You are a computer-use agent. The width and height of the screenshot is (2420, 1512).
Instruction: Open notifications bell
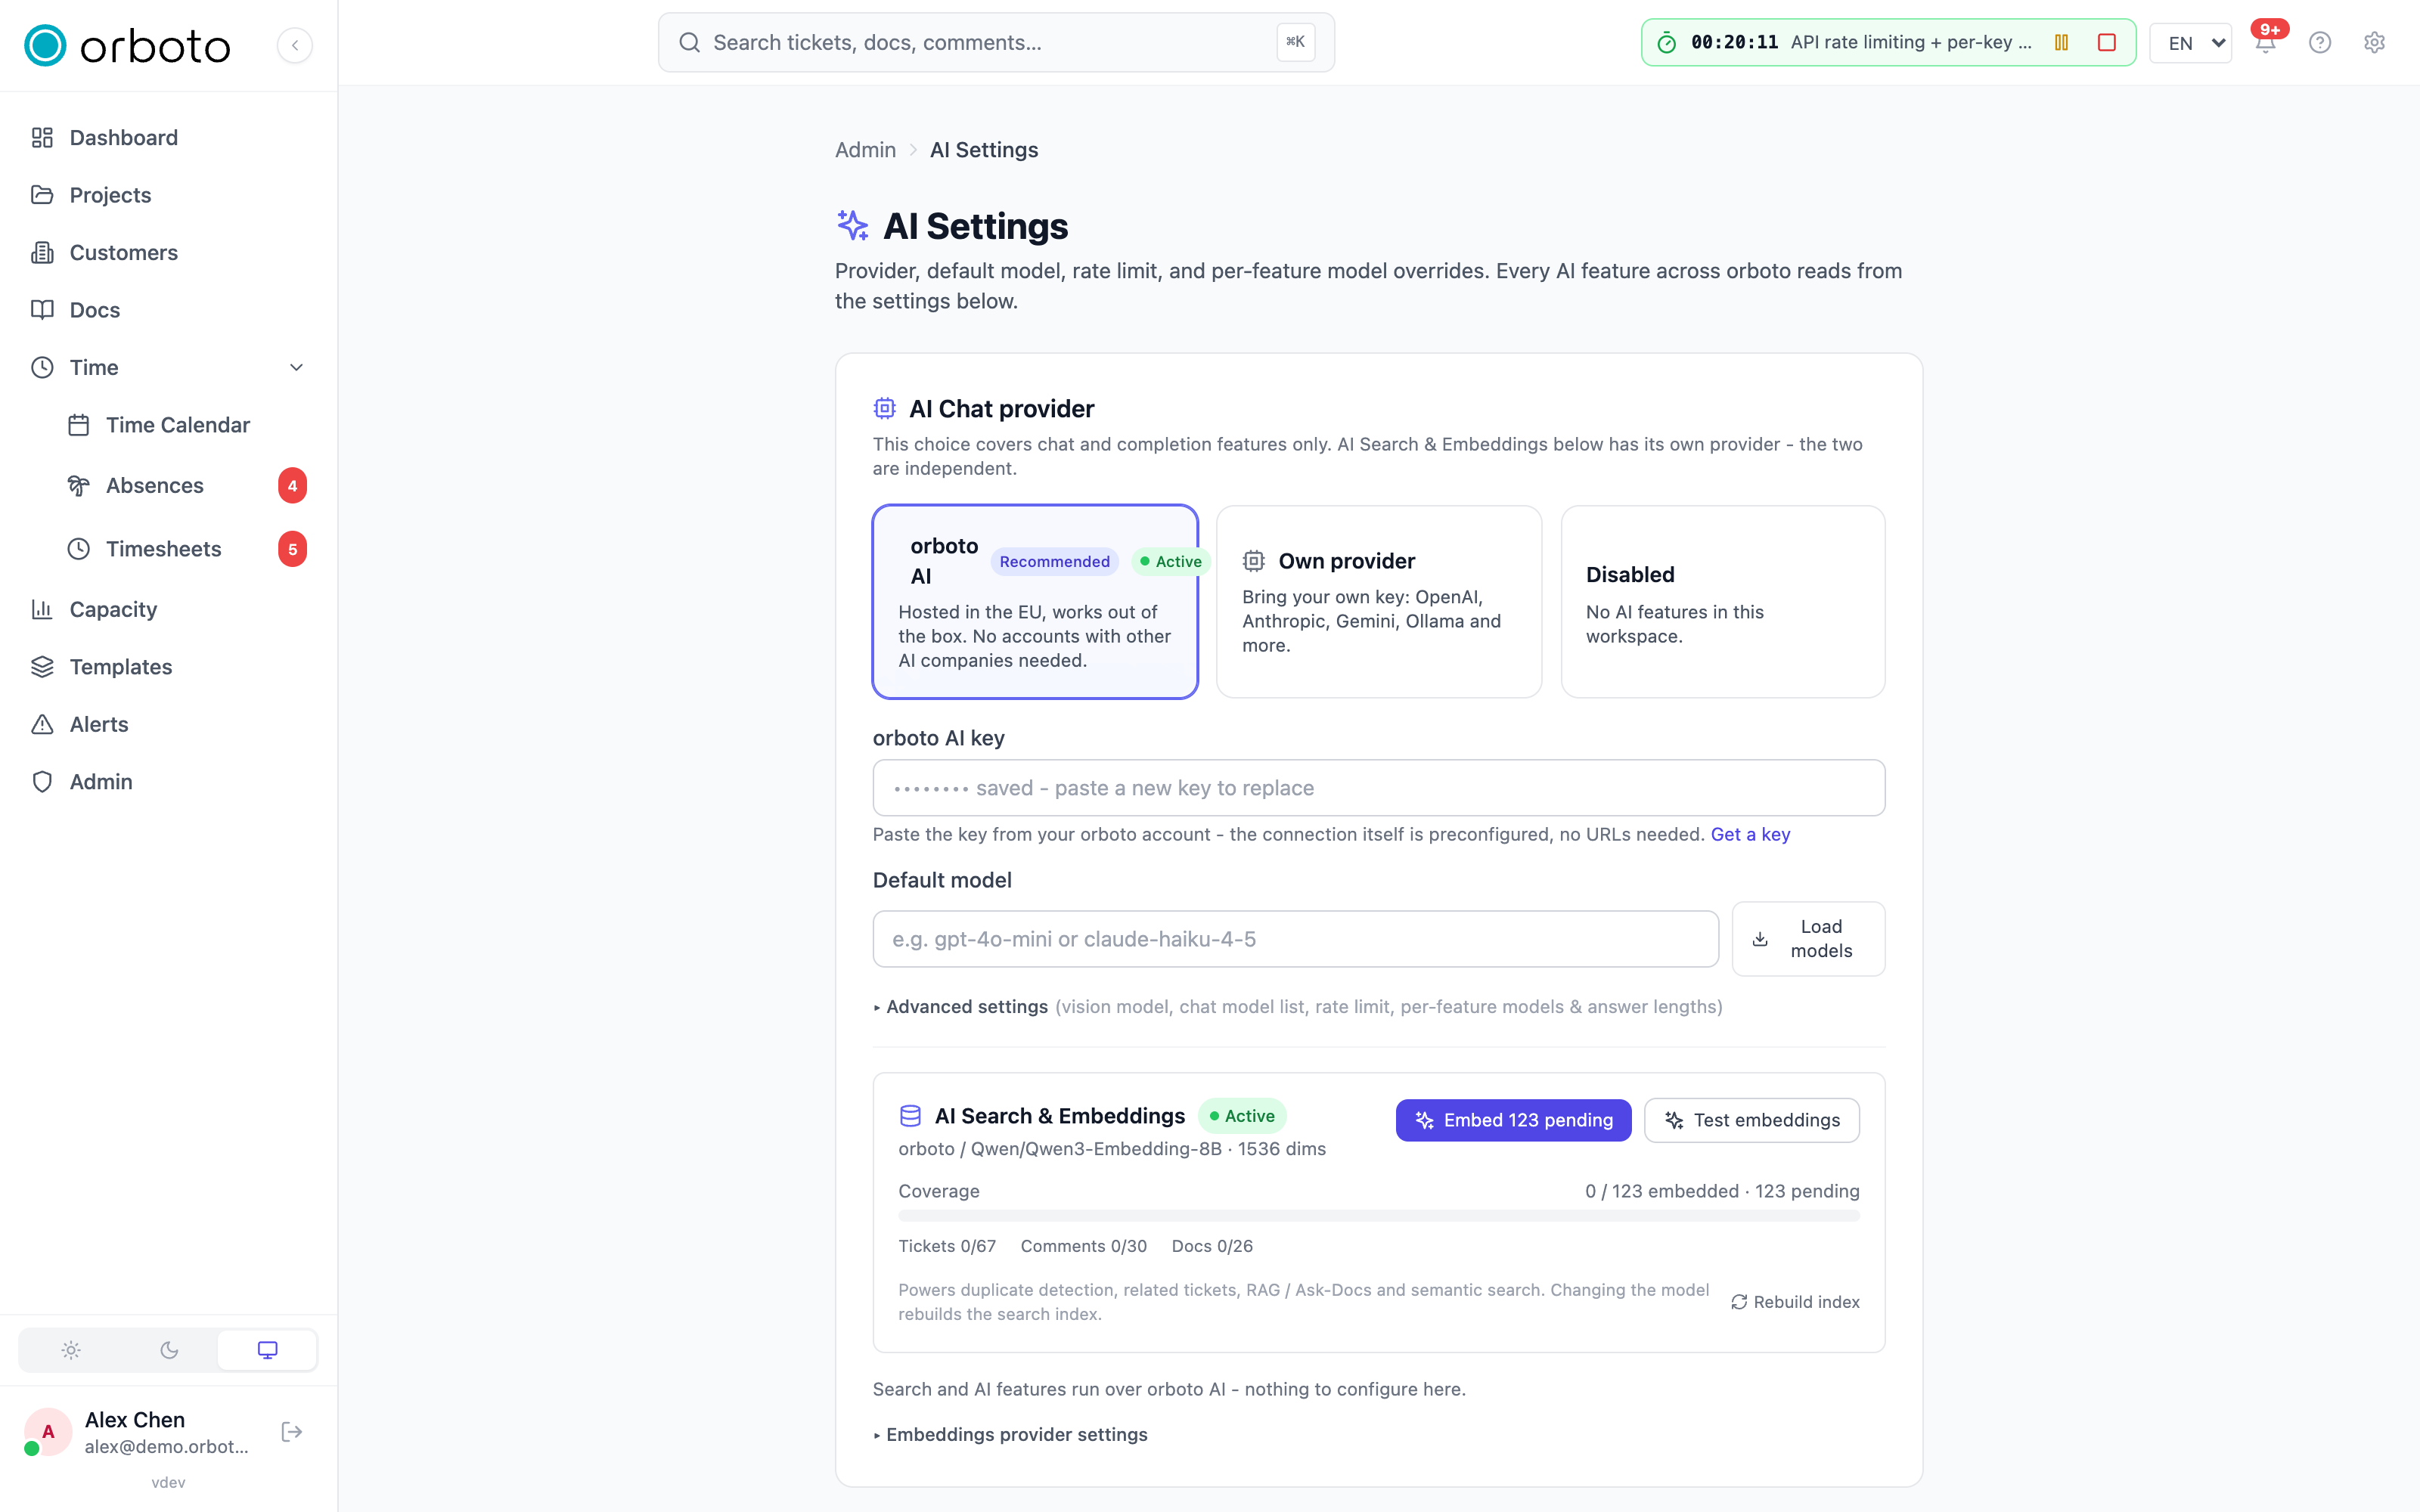click(x=2265, y=43)
